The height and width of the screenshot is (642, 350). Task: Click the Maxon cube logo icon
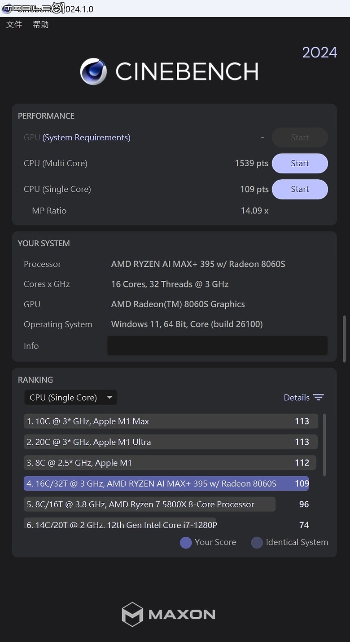coord(132,614)
